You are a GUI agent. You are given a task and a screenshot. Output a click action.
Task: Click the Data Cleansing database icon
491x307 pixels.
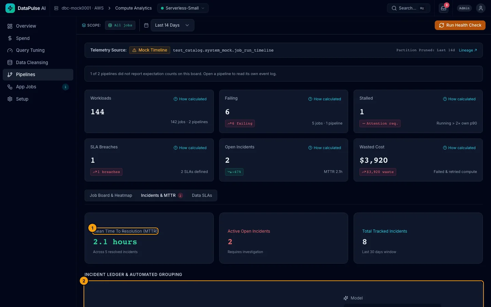tap(10, 62)
